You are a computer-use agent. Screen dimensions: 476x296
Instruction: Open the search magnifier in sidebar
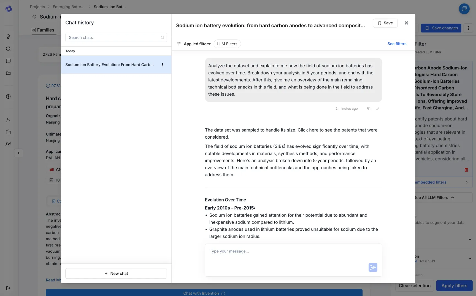click(8, 49)
